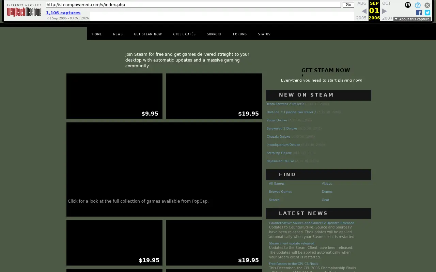This screenshot has width=436, height=272.
Task: Close the Wayback toolbar with X icon
Action: 427,5
